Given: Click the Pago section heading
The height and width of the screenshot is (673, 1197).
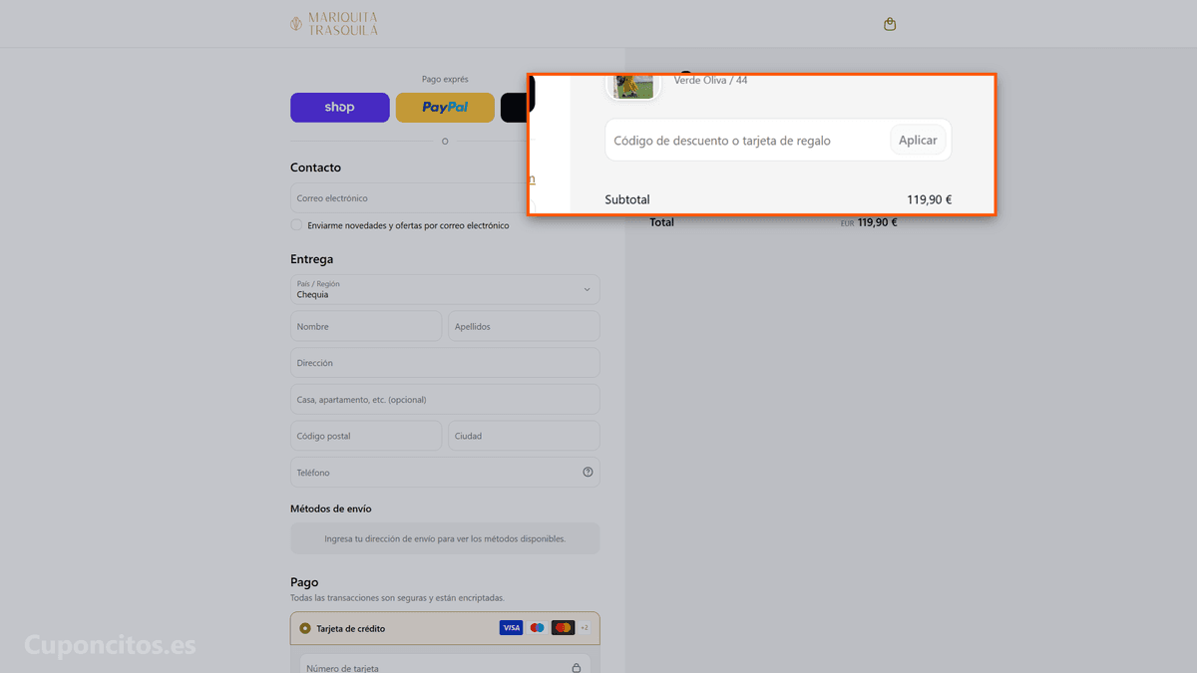Looking at the screenshot, I should coord(304,582).
